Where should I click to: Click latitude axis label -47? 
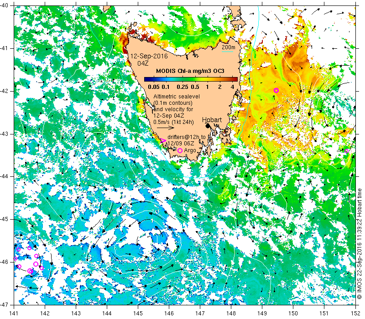[5, 304]
